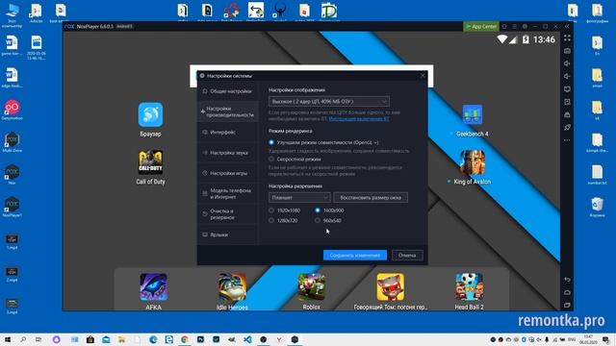Open Windows Start menu
This screenshot has height=346, width=616.
coord(7,339)
